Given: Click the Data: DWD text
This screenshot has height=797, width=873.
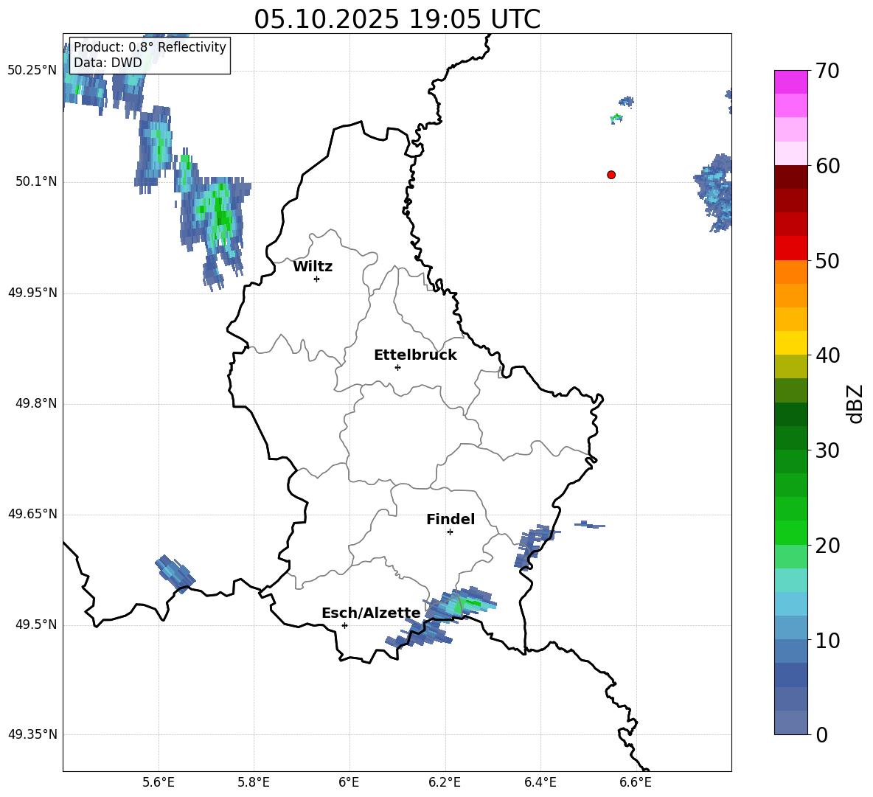Looking at the screenshot, I should point(108,63).
